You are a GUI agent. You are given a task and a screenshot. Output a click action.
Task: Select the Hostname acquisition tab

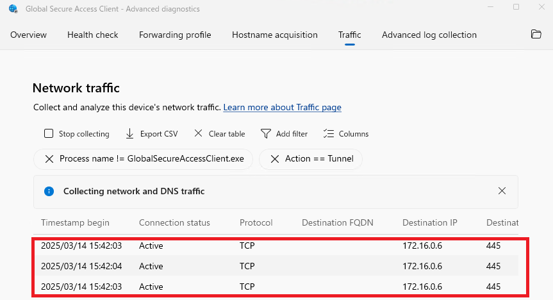pyautogui.click(x=275, y=35)
